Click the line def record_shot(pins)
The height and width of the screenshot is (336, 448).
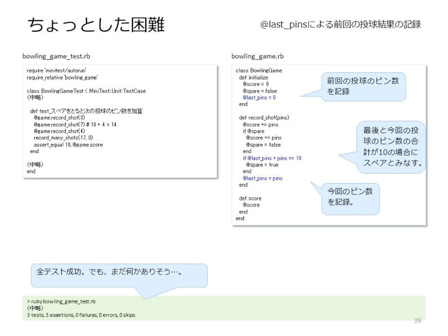[264, 118]
